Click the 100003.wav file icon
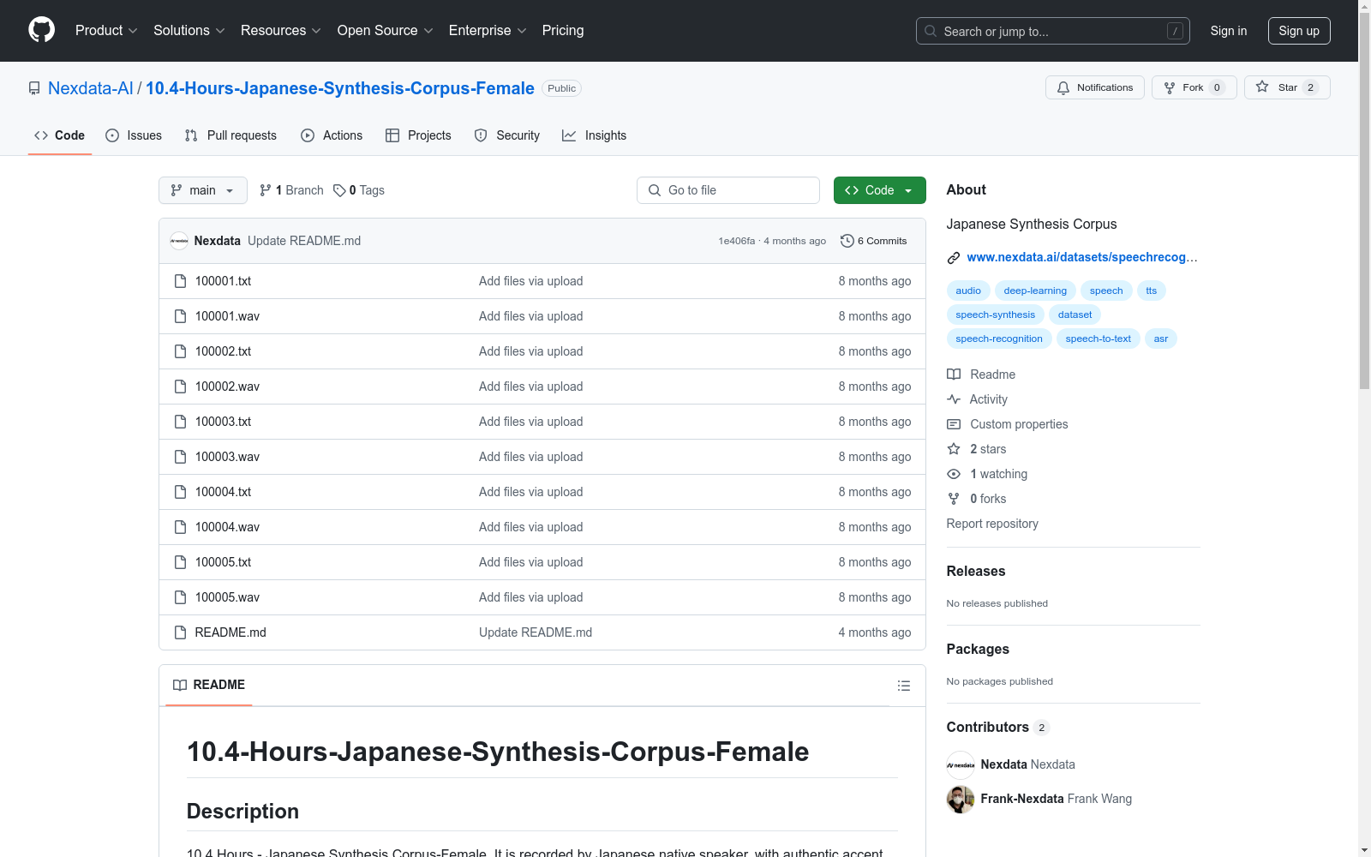Viewport: 1371px width, 857px height. (x=180, y=457)
